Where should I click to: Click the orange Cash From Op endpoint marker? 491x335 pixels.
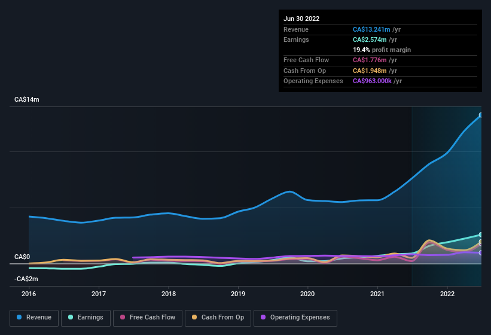pyautogui.click(x=481, y=242)
